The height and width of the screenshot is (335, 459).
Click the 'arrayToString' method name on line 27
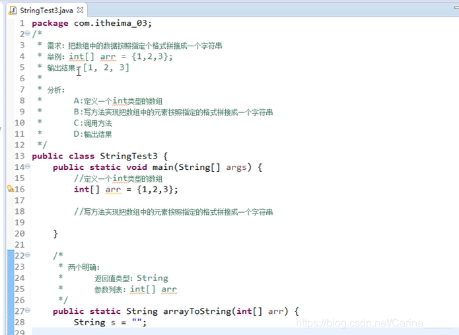(x=197, y=311)
